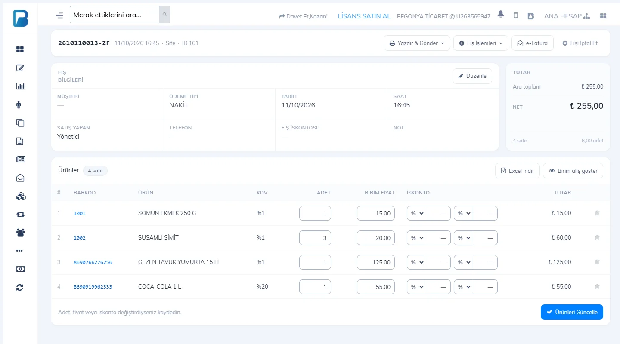Click the Düzenle button
The height and width of the screenshot is (344, 620).
click(x=472, y=76)
